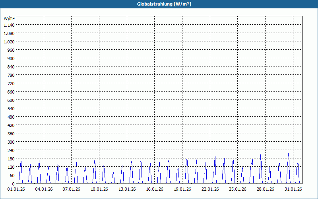Click the lowest radiation peak after 10.01.26

point(113,173)
